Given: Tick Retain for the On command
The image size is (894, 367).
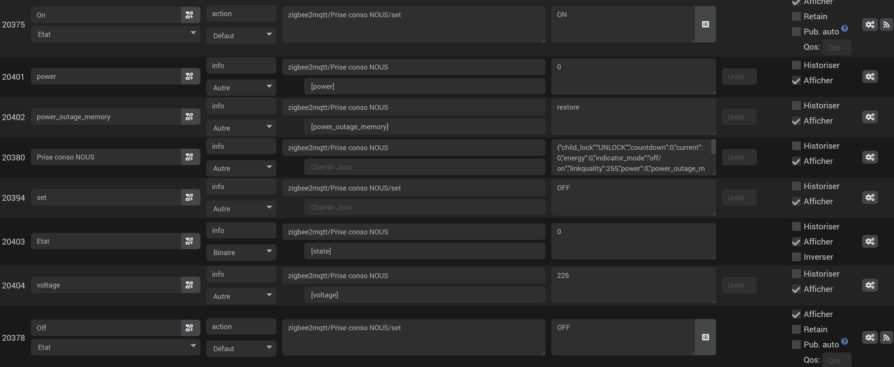Looking at the screenshot, I should coord(796,17).
